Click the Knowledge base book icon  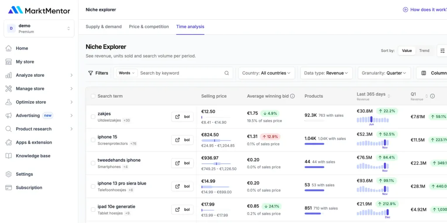click(x=9, y=155)
